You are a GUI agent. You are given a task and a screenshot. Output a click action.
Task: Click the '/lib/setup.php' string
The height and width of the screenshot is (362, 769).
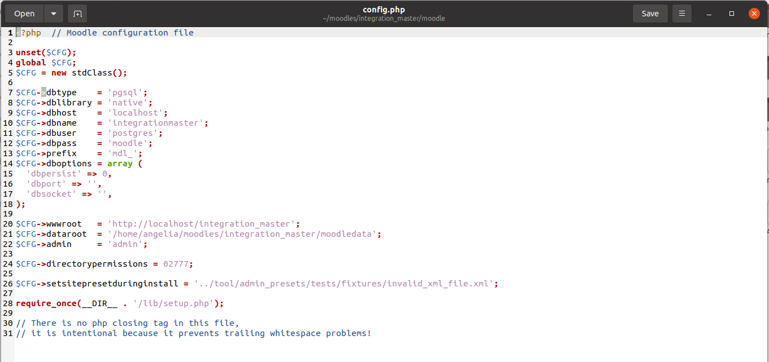[173, 303]
